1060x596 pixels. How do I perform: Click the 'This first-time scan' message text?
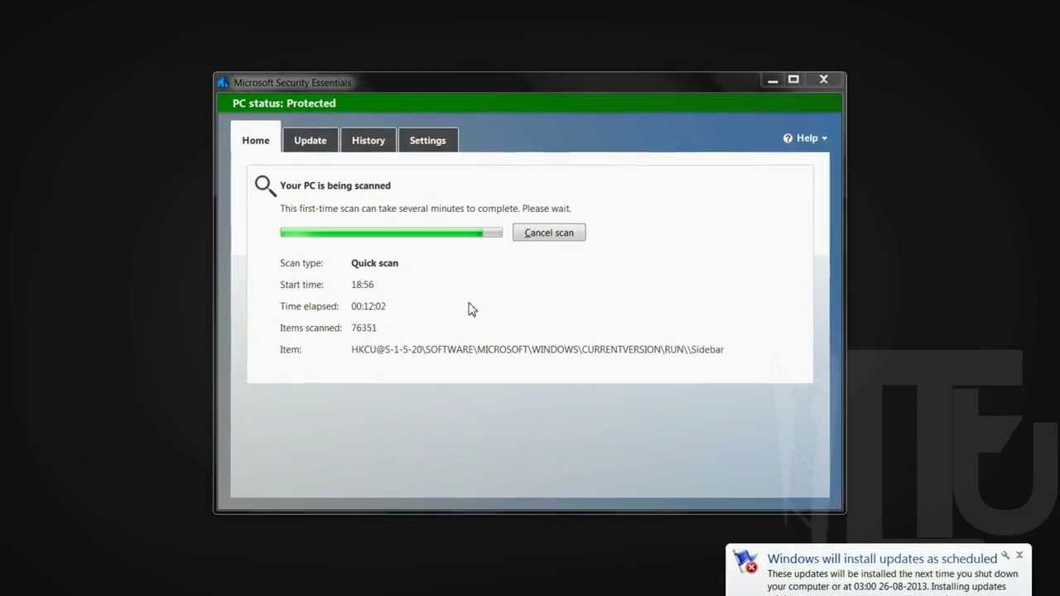coord(426,209)
